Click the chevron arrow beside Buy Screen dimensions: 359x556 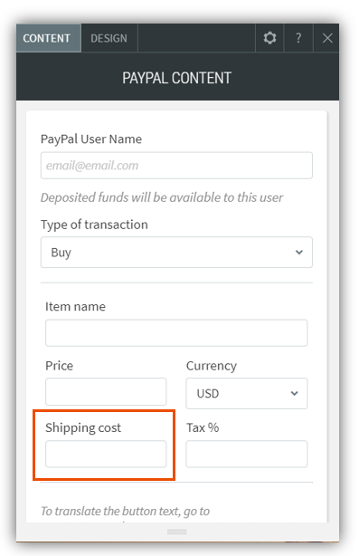[x=299, y=252]
